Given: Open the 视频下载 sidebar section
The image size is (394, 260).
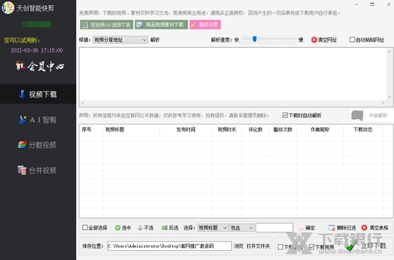Looking at the screenshot, I should pyautogui.click(x=38, y=94).
